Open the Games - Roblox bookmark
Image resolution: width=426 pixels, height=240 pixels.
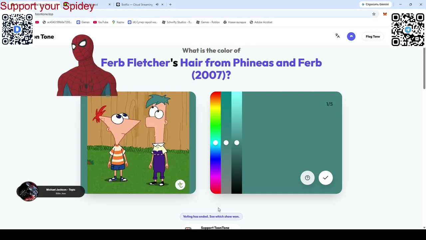coord(208,22)
